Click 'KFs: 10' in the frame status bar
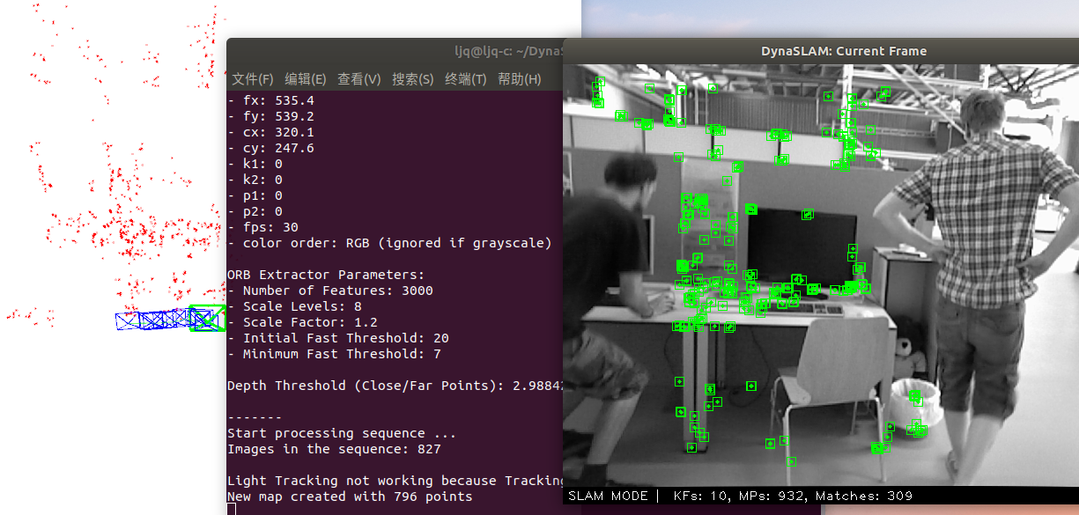Screen dimensions: 1079x515 tap(701, 496)
